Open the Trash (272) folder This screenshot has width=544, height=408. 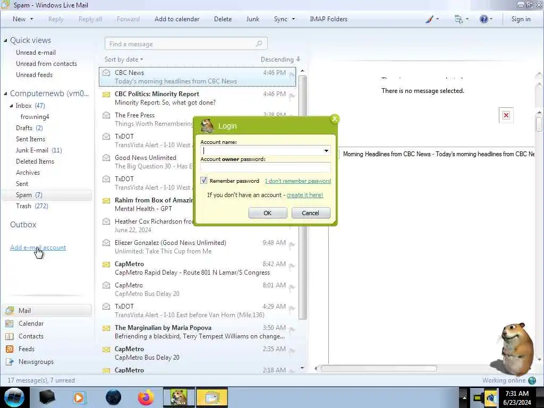[32, 206]
